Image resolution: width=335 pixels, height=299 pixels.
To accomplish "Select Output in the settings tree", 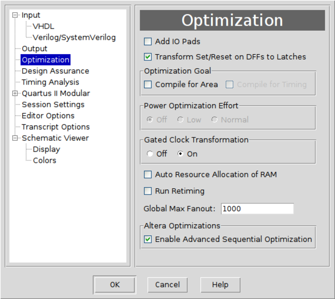I will [35, 49].
